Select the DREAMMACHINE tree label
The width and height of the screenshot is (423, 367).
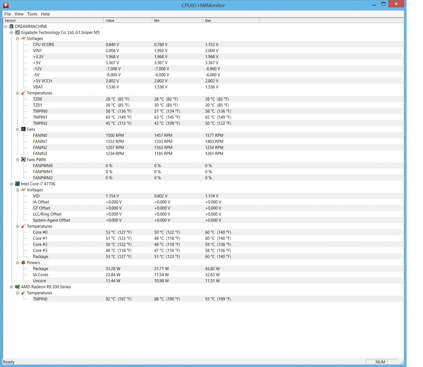31,26
